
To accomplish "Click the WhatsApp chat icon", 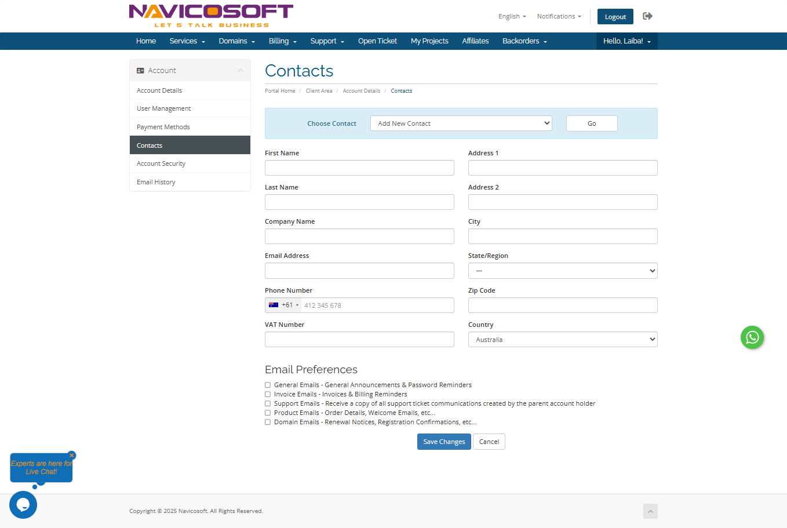I will (x=752, y=337).
